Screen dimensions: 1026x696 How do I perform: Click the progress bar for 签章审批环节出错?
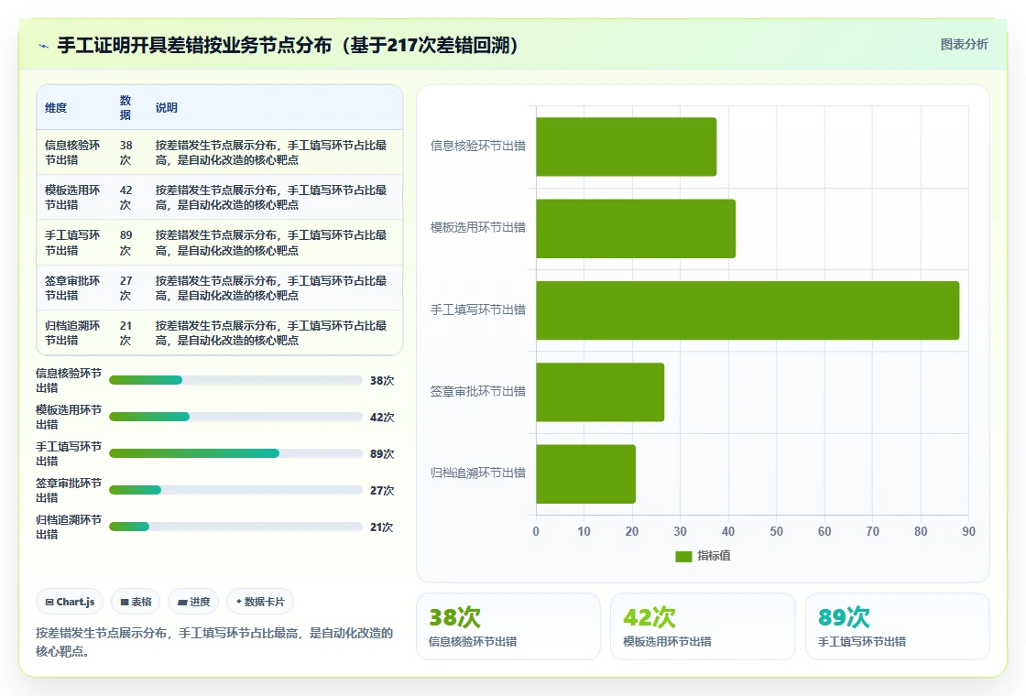click(235, 490)
